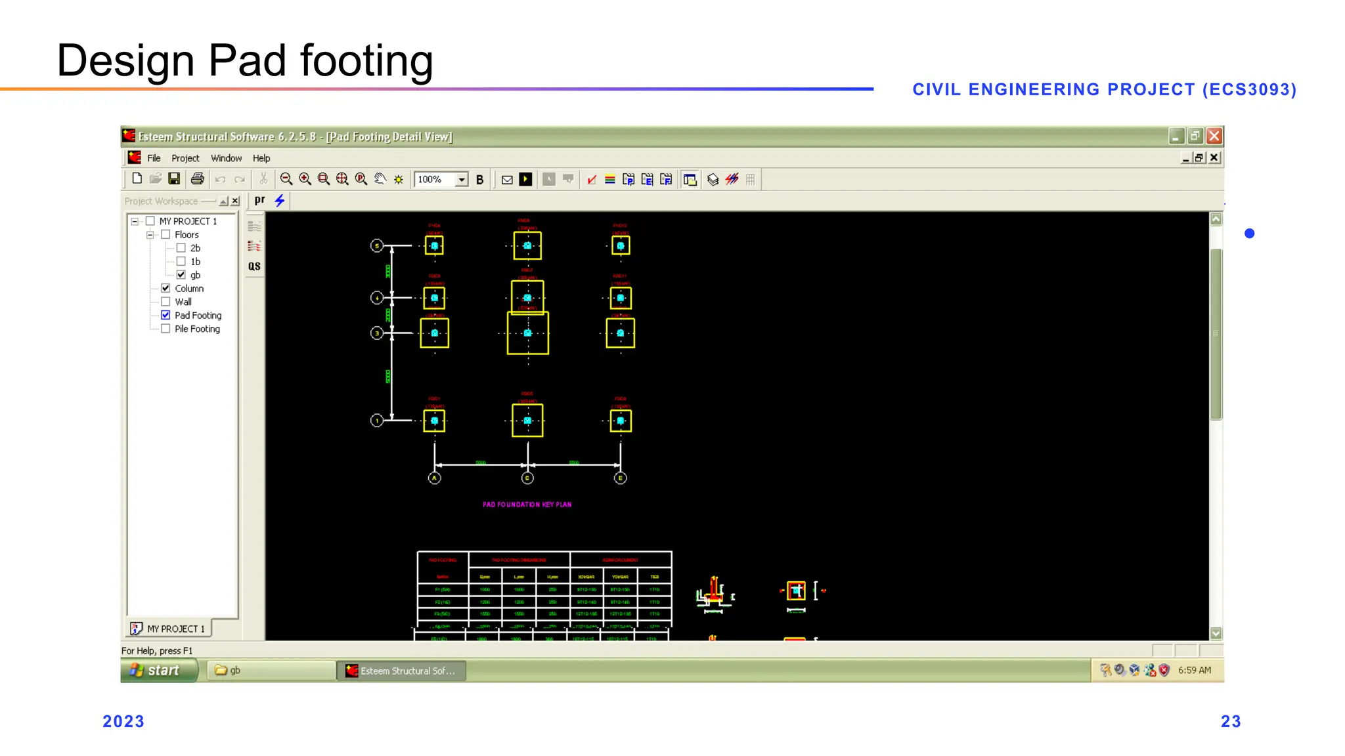Uncheck the Pad Footing checkbox
This screenshot has height=756, width=1345.
165,315
